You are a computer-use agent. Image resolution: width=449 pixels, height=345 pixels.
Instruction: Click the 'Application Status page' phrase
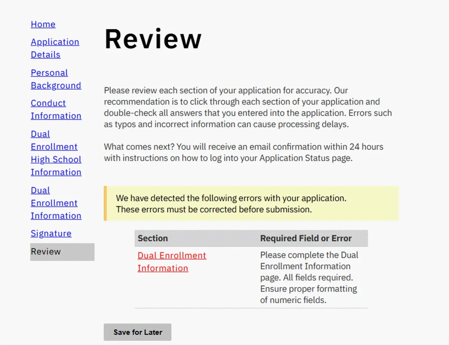(305, 158)
